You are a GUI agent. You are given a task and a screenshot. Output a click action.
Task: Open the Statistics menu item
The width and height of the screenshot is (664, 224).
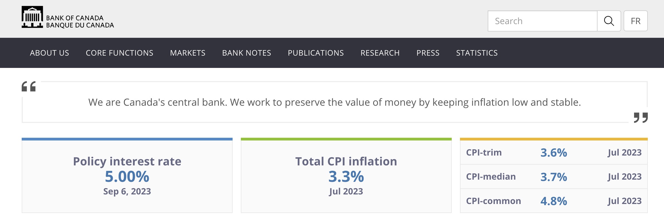(x=477, y=53)
